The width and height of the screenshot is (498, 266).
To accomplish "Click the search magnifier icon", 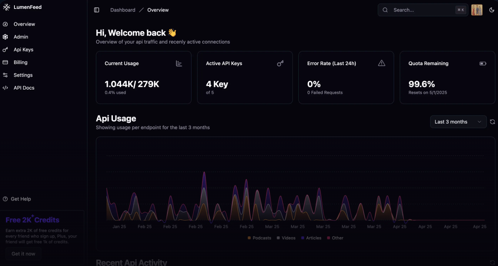I will point(385,10).
